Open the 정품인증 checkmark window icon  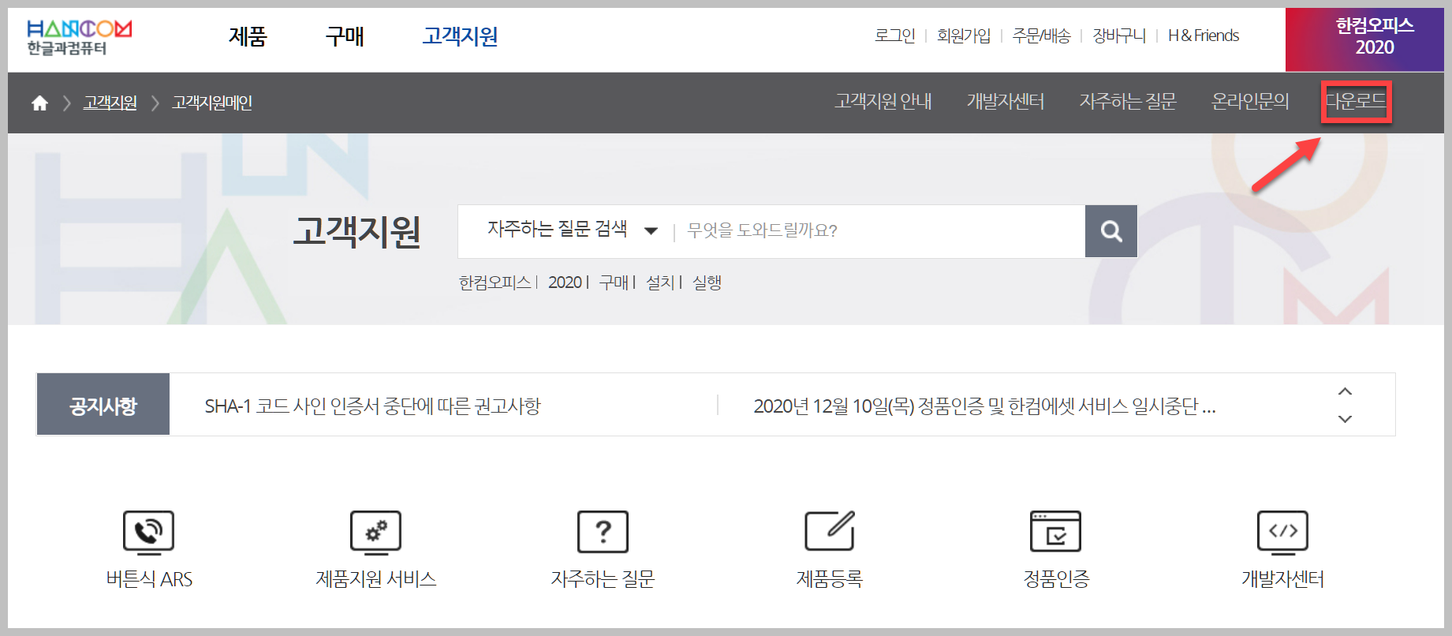[1056, 531]
